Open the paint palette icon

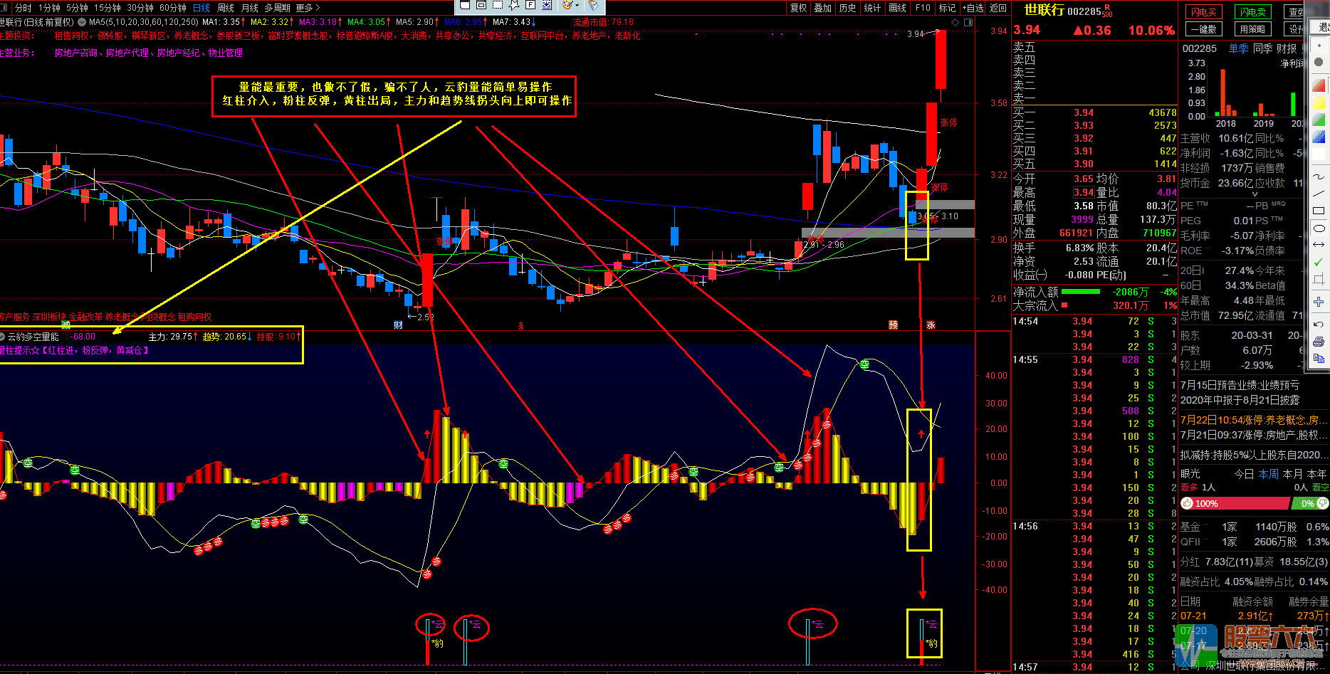pos(567,4)
